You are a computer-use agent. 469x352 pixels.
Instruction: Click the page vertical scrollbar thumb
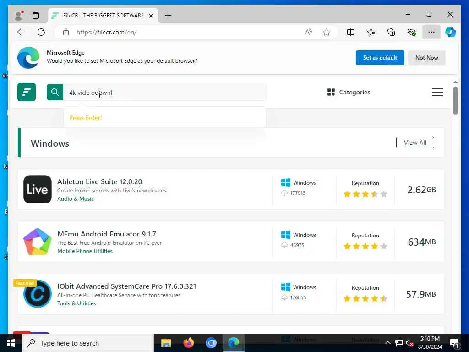pyautogui.click(x=455, y=100)
